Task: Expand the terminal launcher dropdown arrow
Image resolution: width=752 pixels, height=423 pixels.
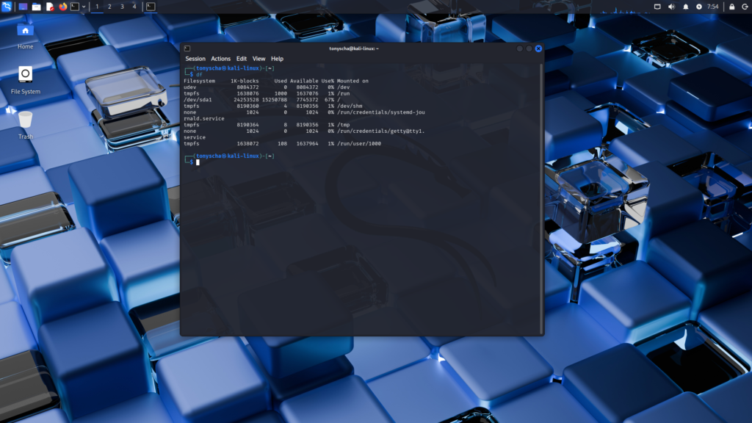Action: click(84, 7)
